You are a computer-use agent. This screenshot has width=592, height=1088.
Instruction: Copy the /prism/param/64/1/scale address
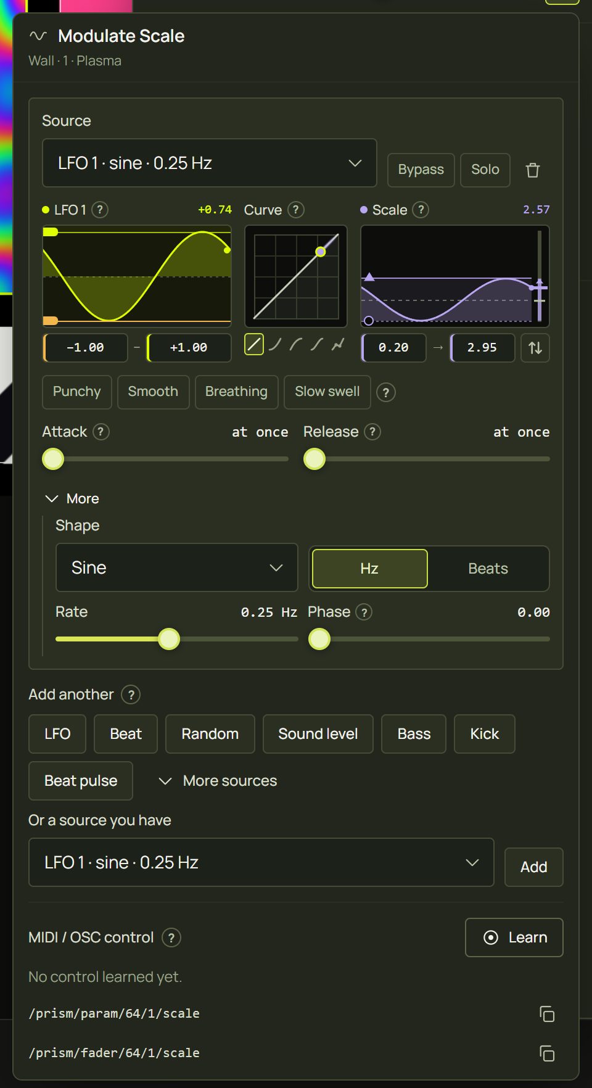547,1014
